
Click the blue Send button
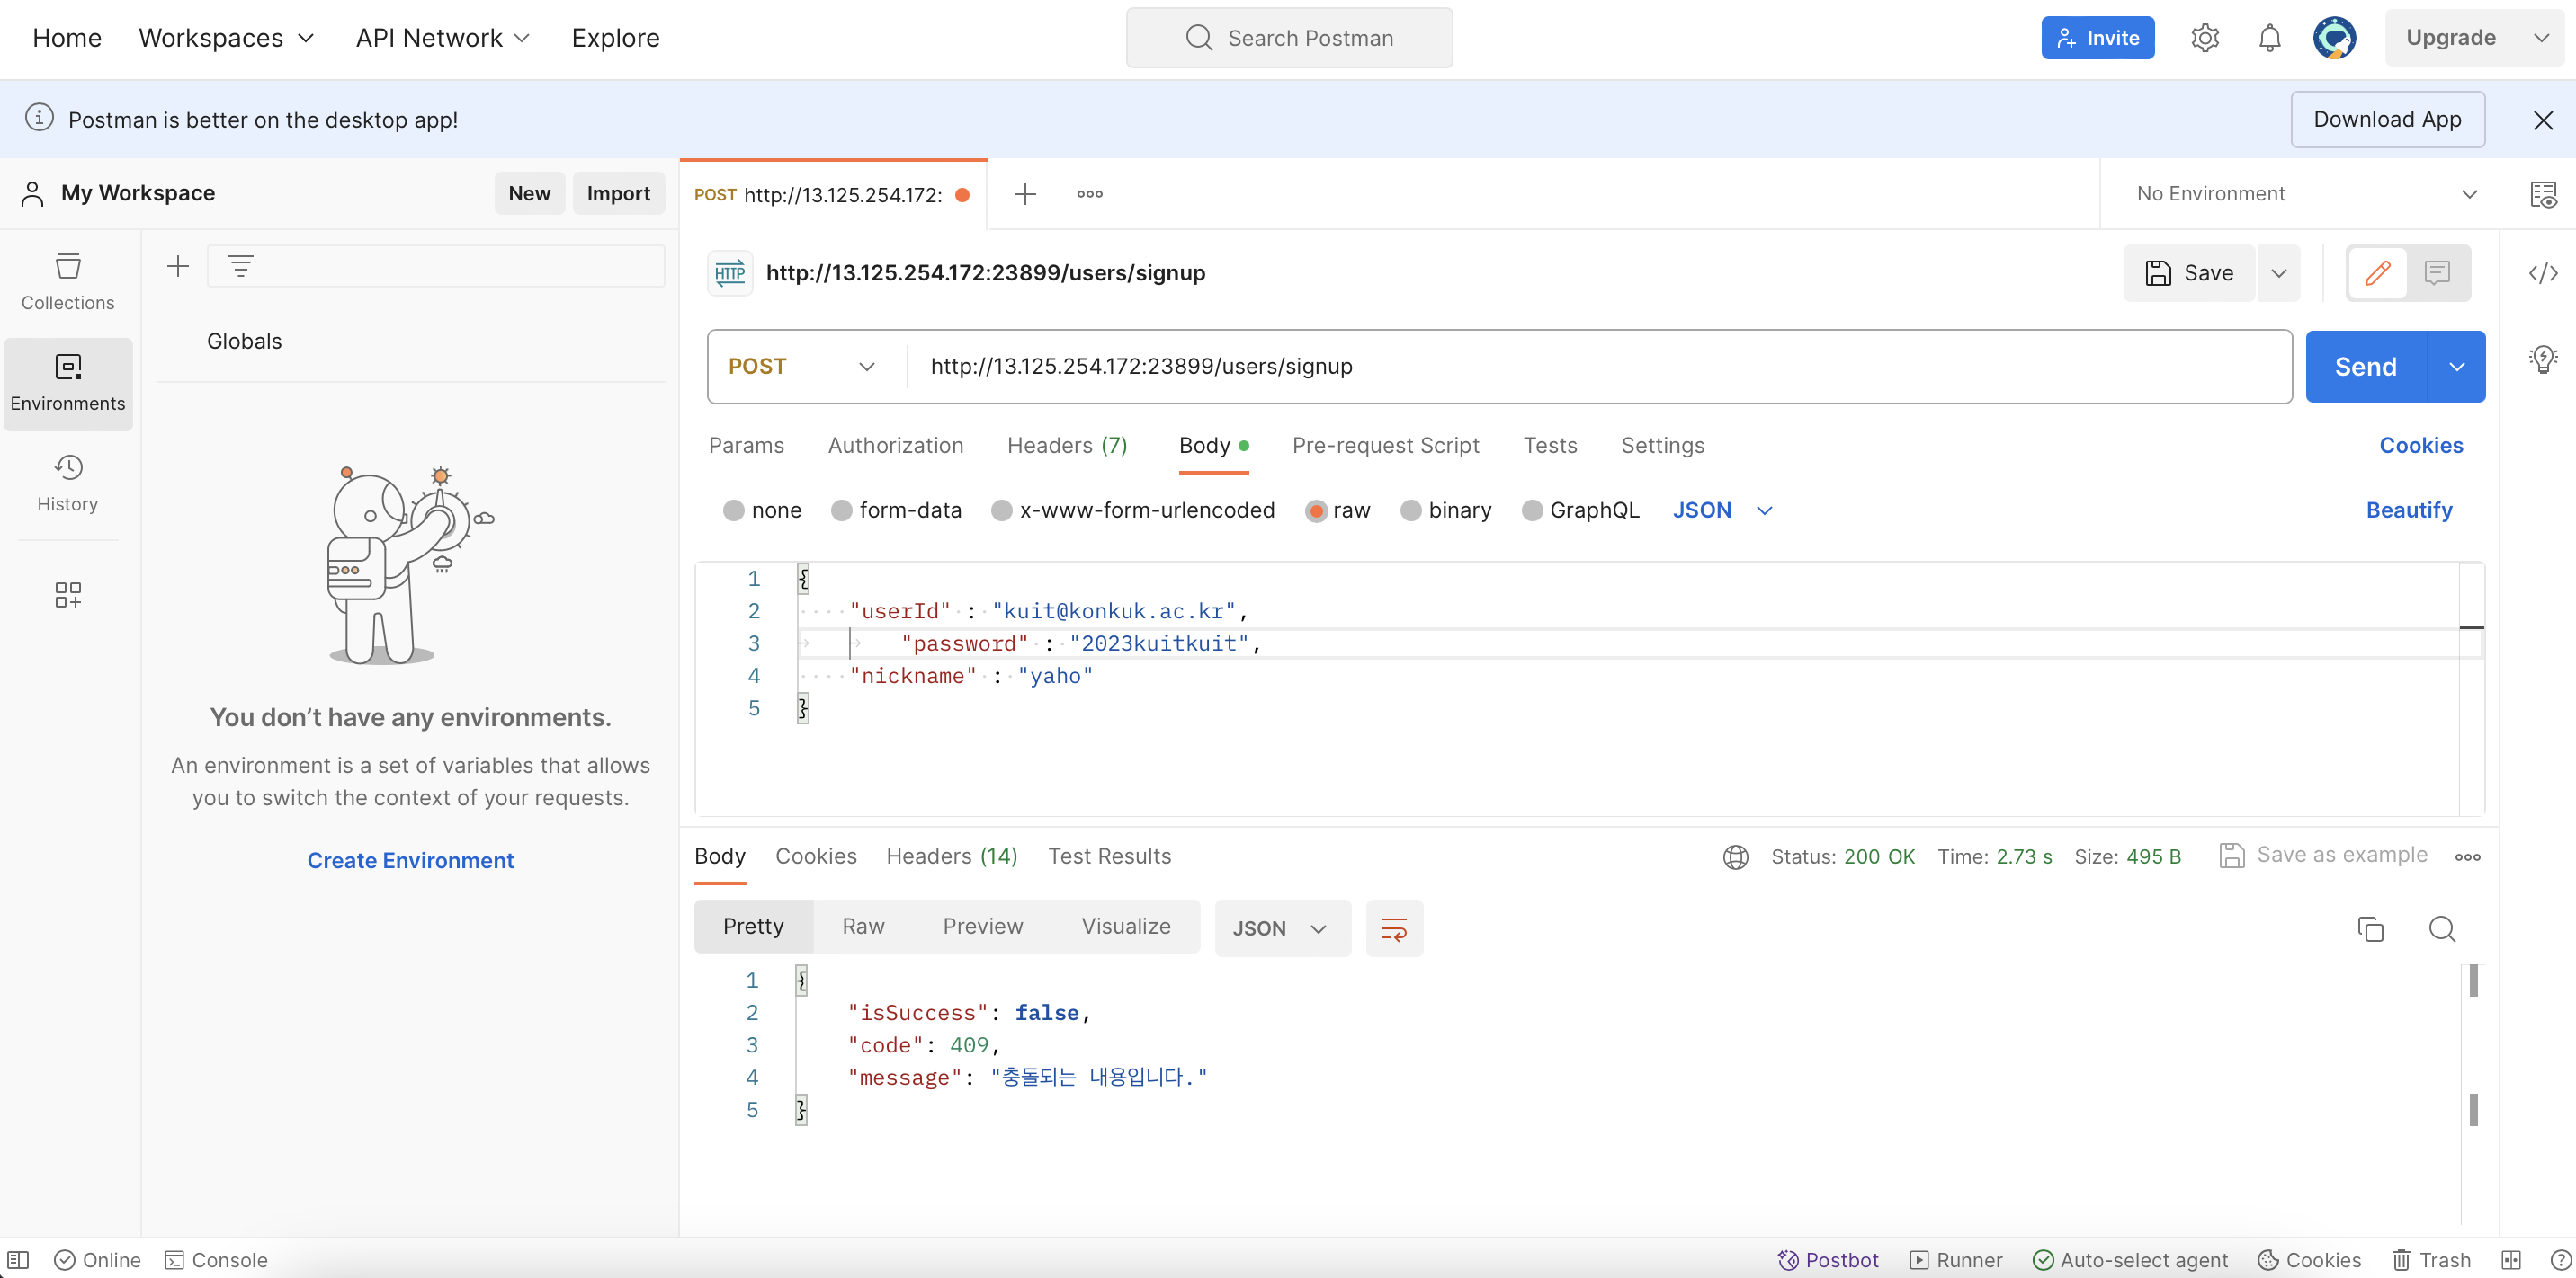click(2365, 367)
